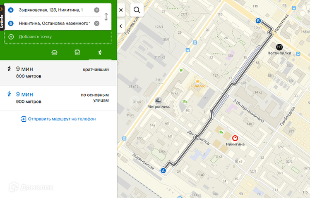The image size is (310, 198).
Task: Click building number 11а on map
Action: coord(206,98)
